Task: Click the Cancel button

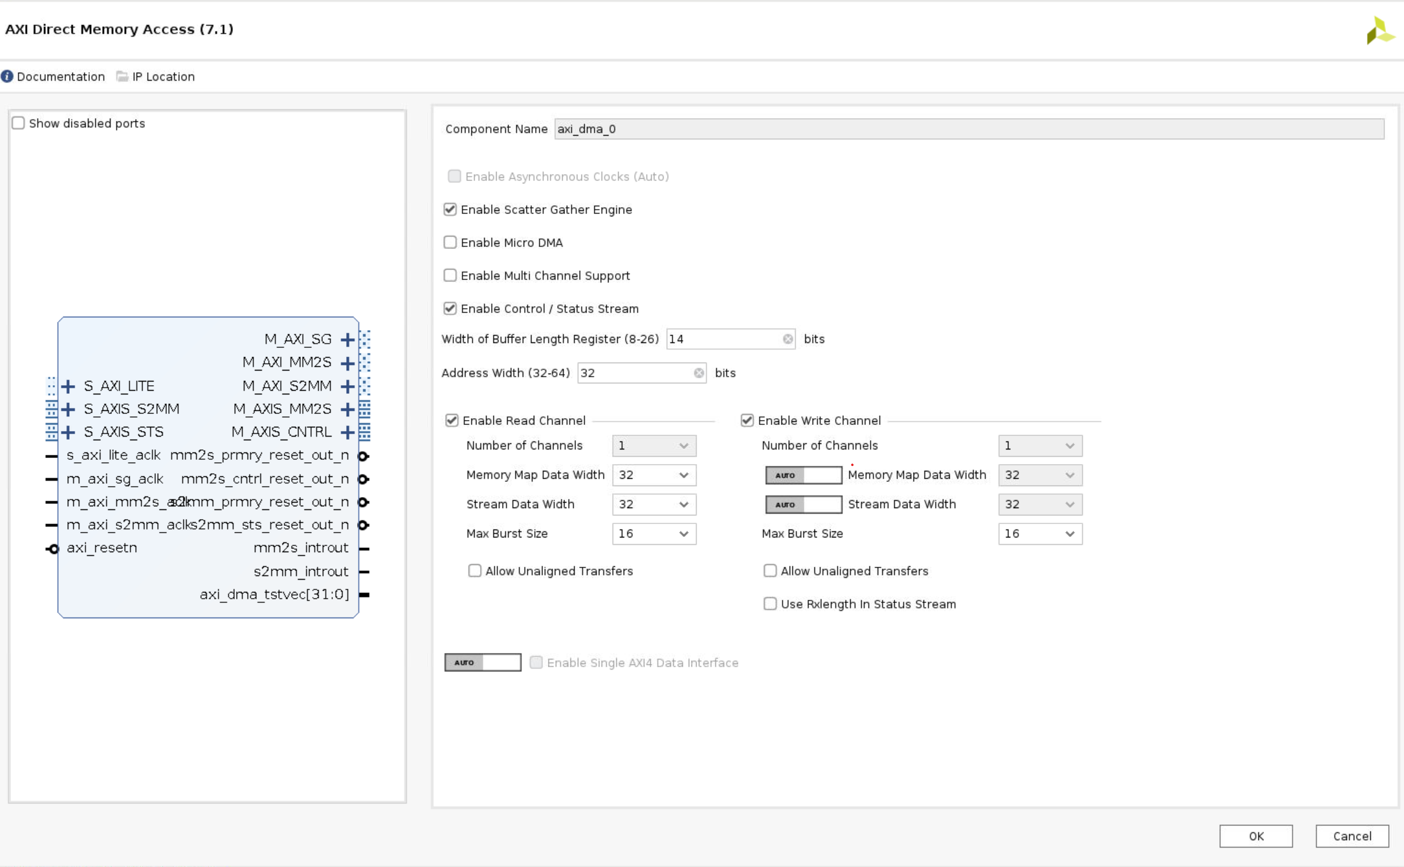Action: [1352, 836]
